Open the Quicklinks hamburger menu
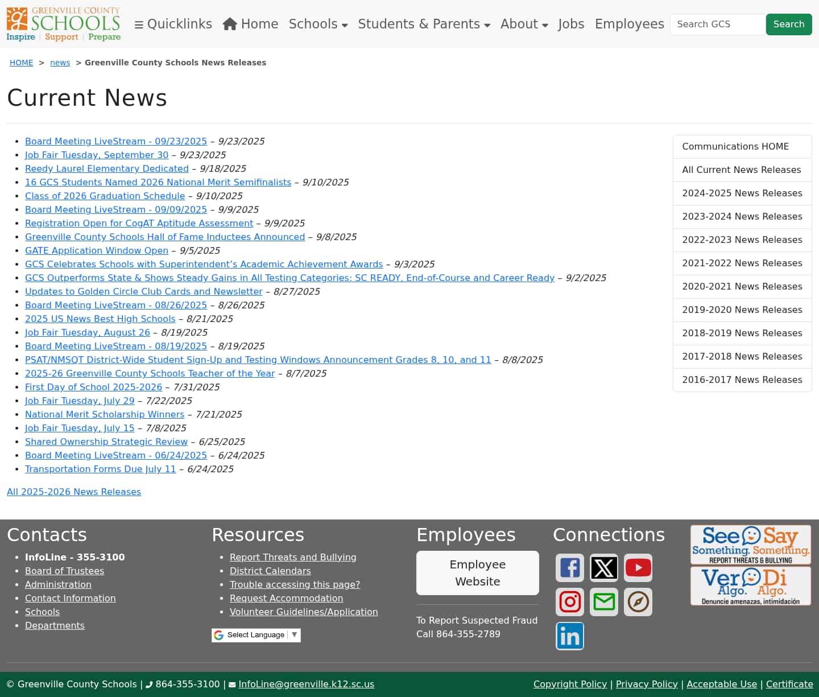This screenshot has height=697, width=819. click(173, 24)
